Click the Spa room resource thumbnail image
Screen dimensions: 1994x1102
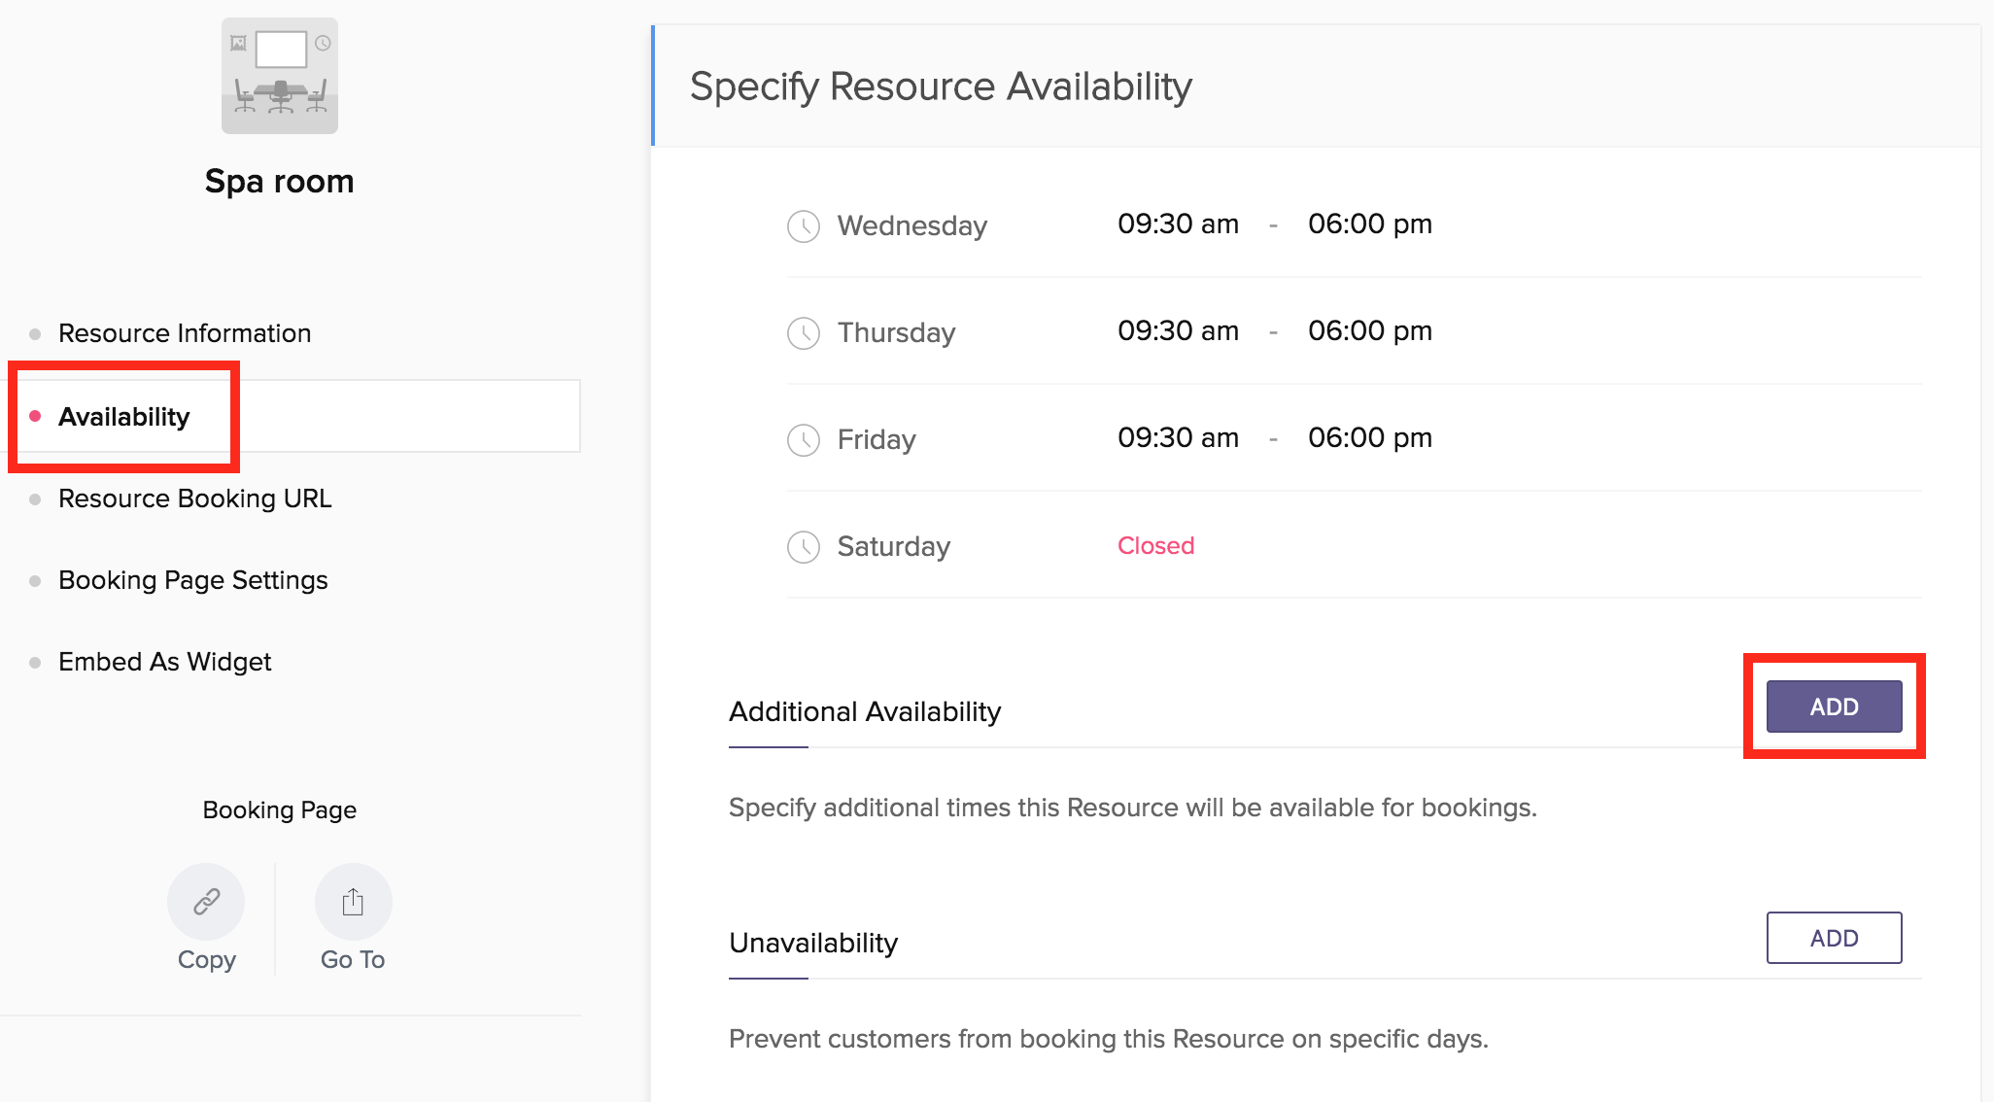click(x=279, y=76)
